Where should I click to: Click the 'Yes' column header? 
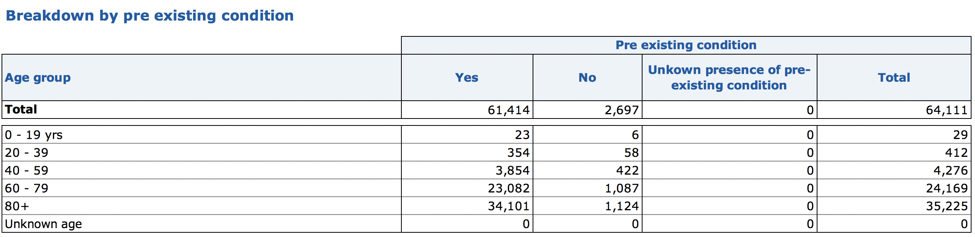[466, 78]
